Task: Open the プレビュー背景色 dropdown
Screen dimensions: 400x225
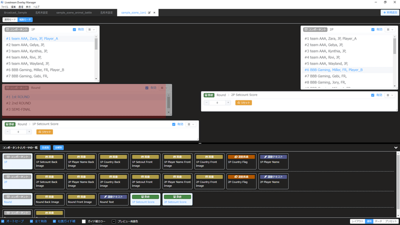Action: tap(113, 221)
